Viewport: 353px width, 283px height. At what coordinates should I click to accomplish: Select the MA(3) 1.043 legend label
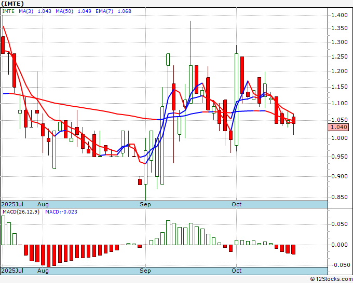[37, 11]
